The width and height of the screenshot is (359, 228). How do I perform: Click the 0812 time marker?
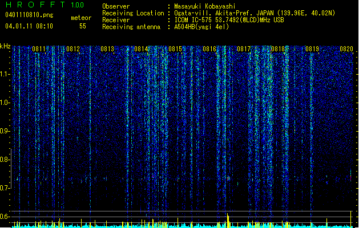coord(73,49)
